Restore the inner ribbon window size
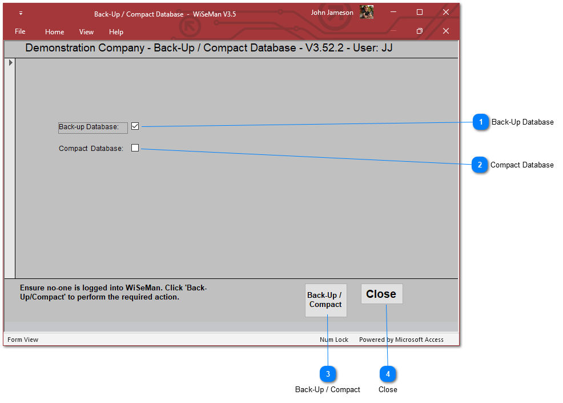 click(x=419, y=31)
